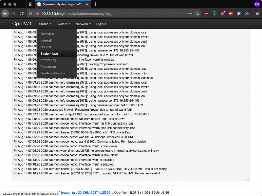Choose System Log from Status menu

pos(57,53)
